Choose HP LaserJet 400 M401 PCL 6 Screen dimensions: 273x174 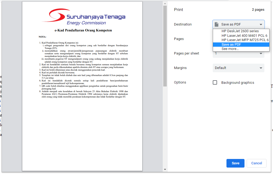coord(241,36)
